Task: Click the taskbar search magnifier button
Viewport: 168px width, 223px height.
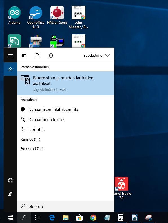Action: (24, 217)
